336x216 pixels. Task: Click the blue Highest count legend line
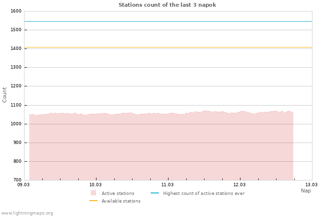[155, 193]
